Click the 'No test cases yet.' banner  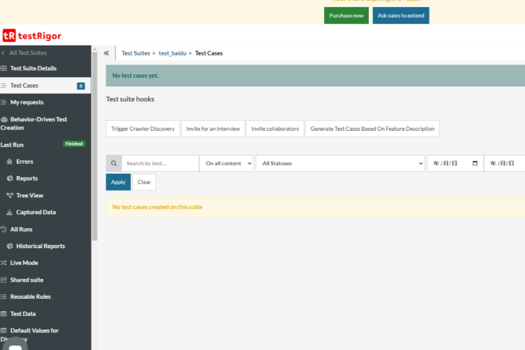click(315, 76)
